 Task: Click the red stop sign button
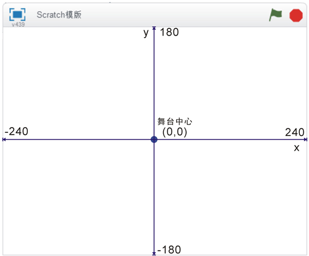coord(296,15)
